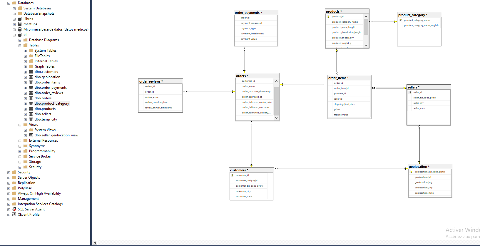The width and height of the screenshot is (480, 246).
Task: Click the SQL Server Agent icon
Action: [x=14, y=209]
